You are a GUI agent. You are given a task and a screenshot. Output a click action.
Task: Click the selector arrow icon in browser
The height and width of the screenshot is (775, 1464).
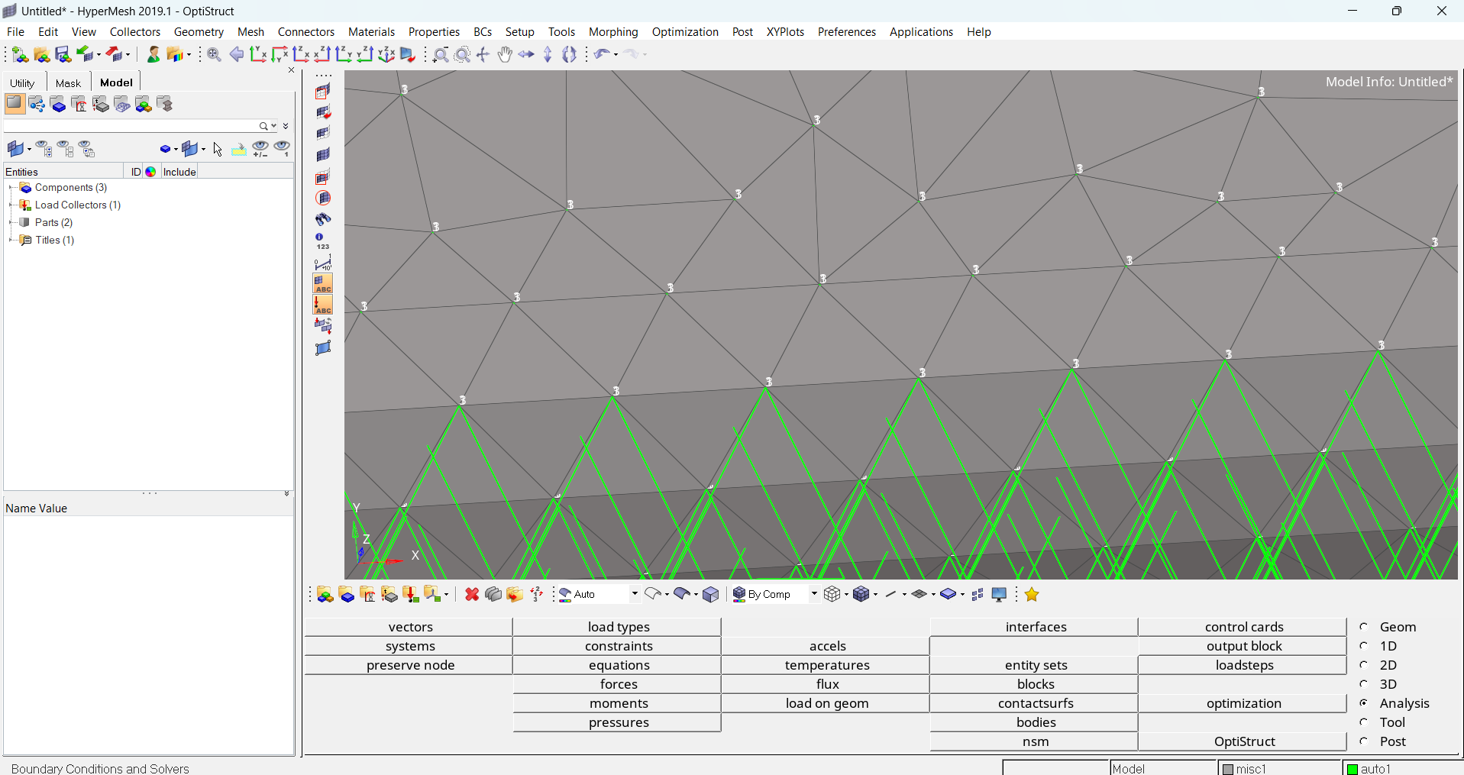(x=218, y=150)
